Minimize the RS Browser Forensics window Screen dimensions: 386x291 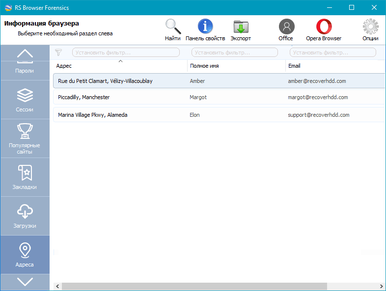tap(330, 8)
